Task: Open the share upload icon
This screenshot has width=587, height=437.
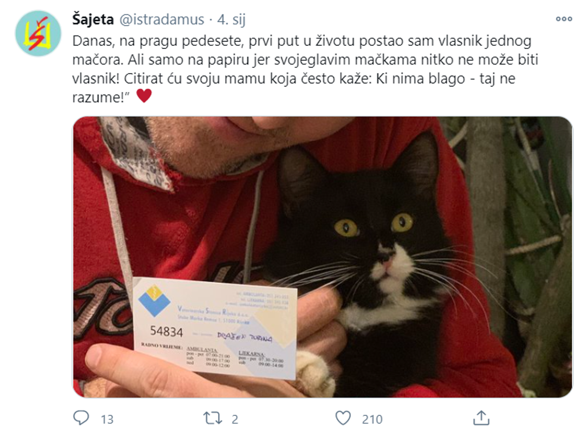Action: pos(481,418)
